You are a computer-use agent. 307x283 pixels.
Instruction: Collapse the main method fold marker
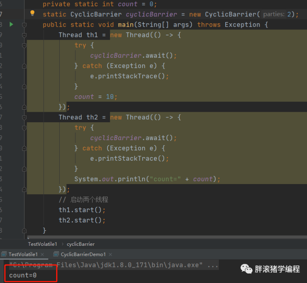[24, 25]
